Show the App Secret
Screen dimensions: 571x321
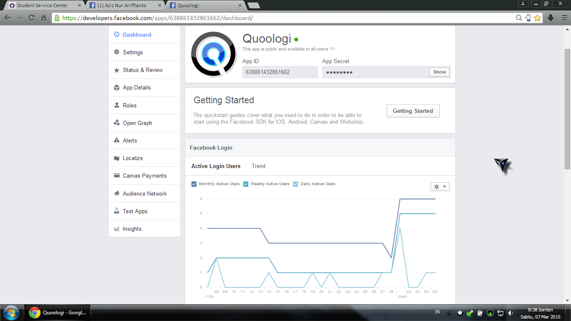(x=439, y=72)
